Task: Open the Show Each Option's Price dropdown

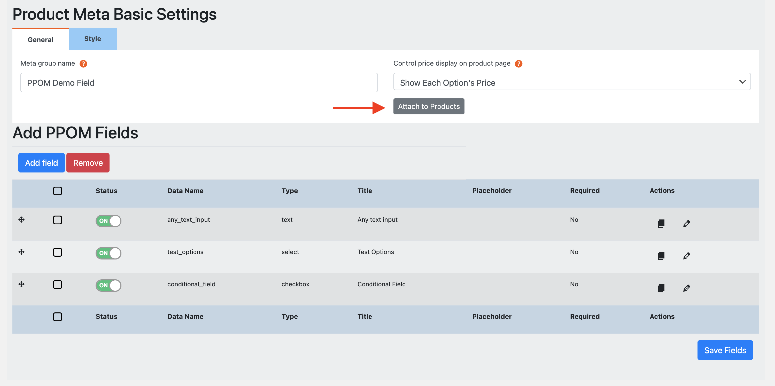Action: pos(572,82)
